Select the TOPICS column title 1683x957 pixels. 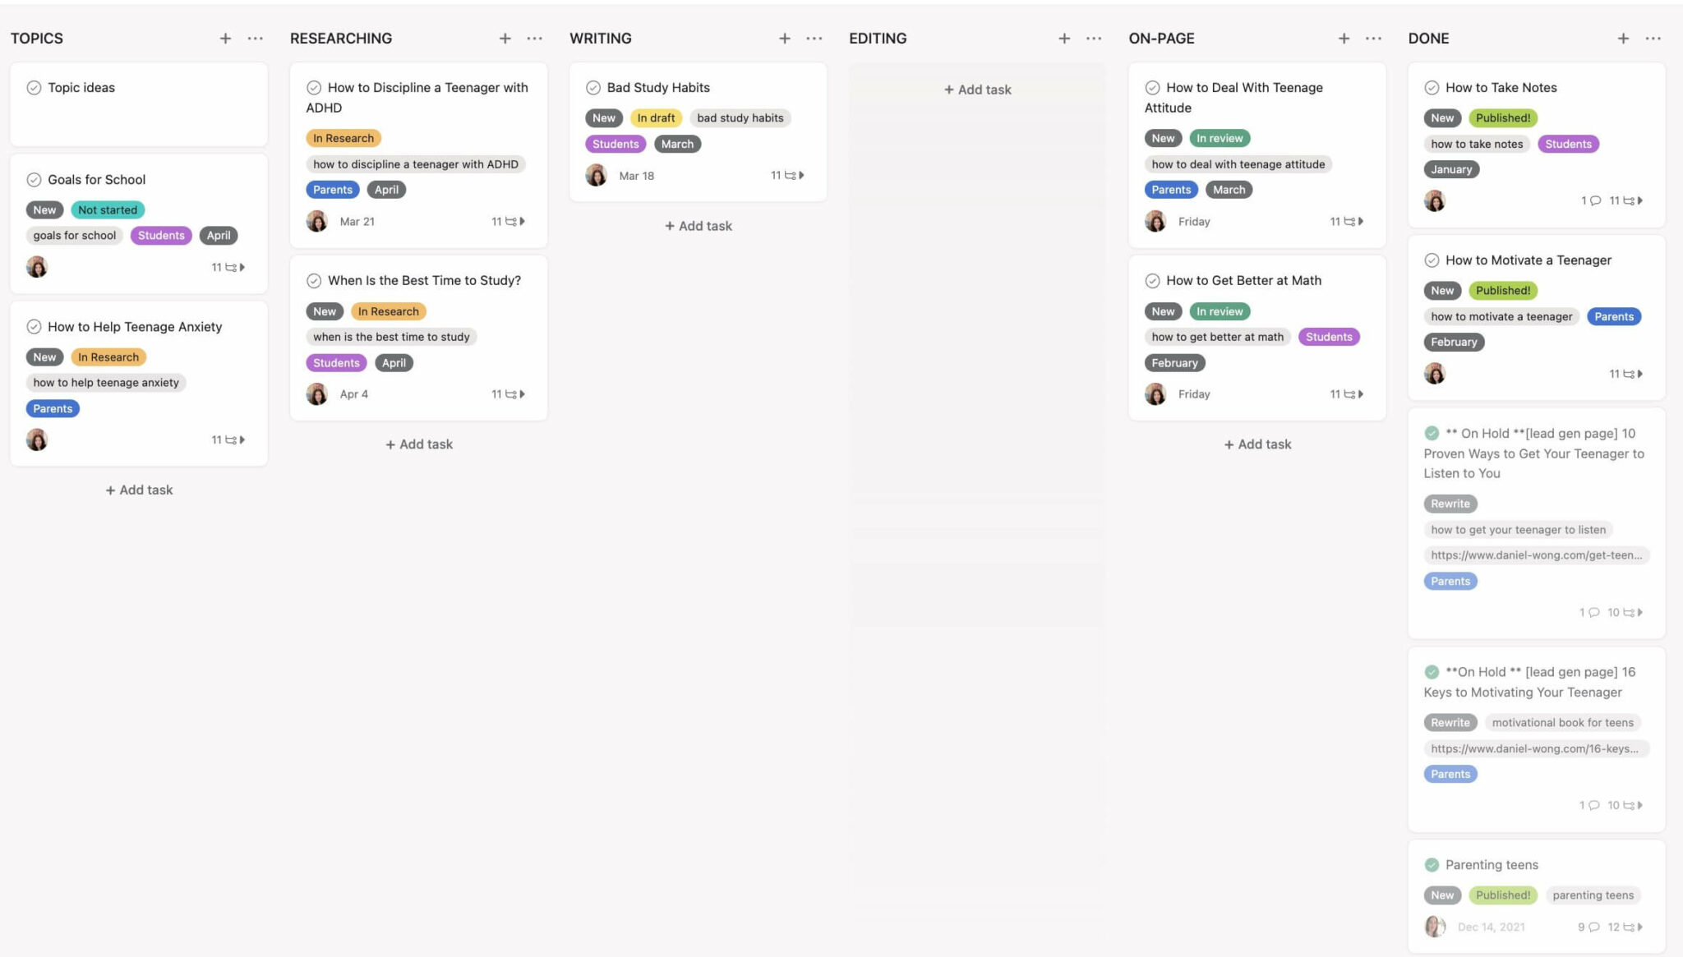36,38
